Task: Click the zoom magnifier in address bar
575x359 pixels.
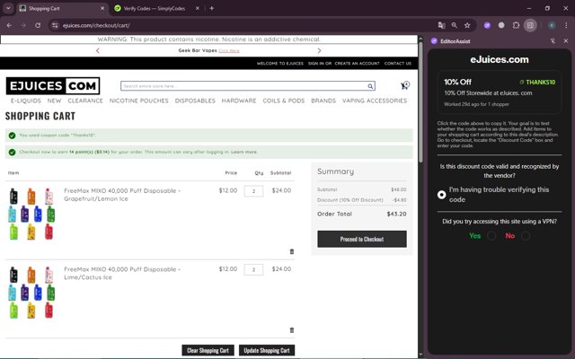Action: [x=455, y=25]
